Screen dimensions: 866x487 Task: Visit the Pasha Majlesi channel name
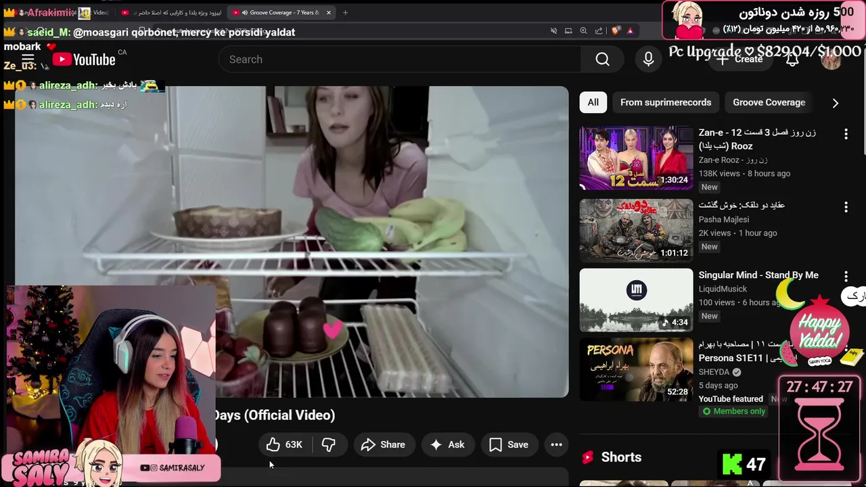pos(724,219)
